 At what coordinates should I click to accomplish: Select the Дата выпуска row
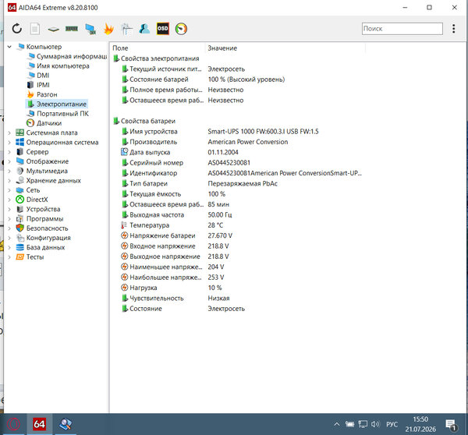[x=179, y=153]
